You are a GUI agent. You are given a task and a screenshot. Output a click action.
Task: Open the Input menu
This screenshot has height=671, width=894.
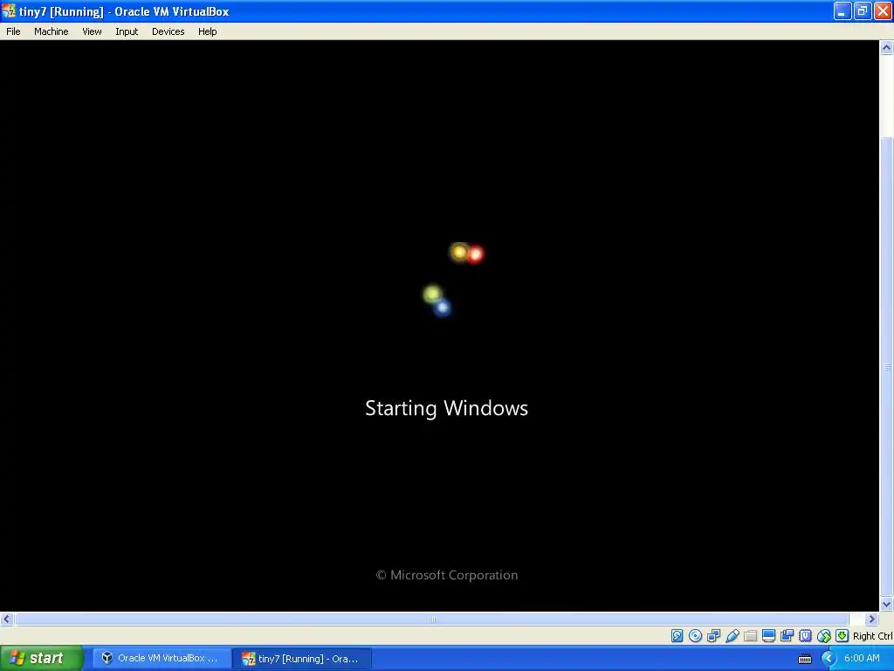tap(127, 31)
